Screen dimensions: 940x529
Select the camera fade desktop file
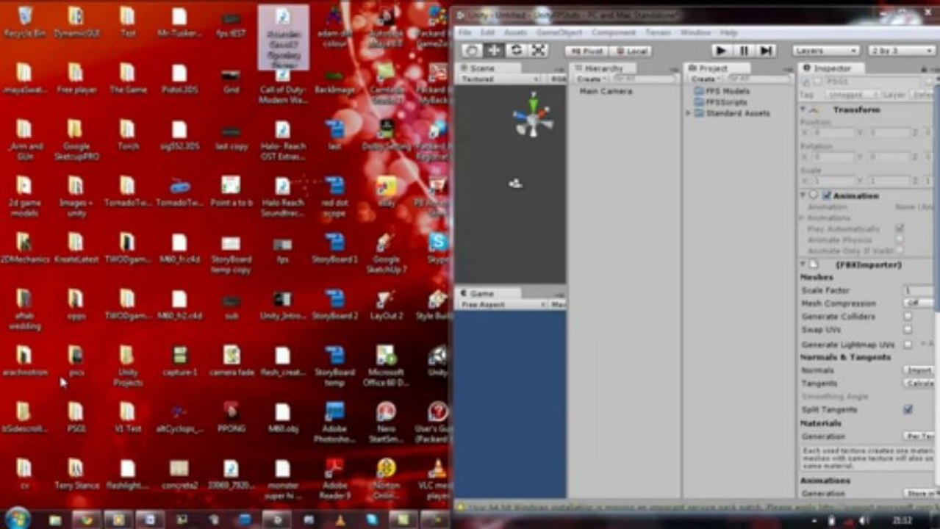tap(232, 361)
